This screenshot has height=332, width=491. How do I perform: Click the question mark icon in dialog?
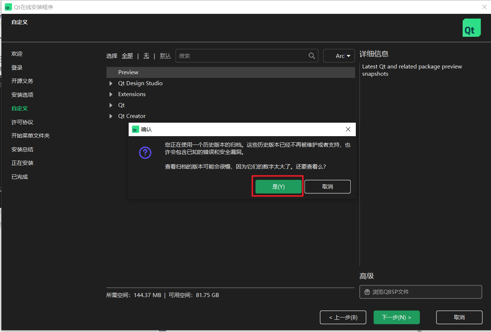[145, 153]
